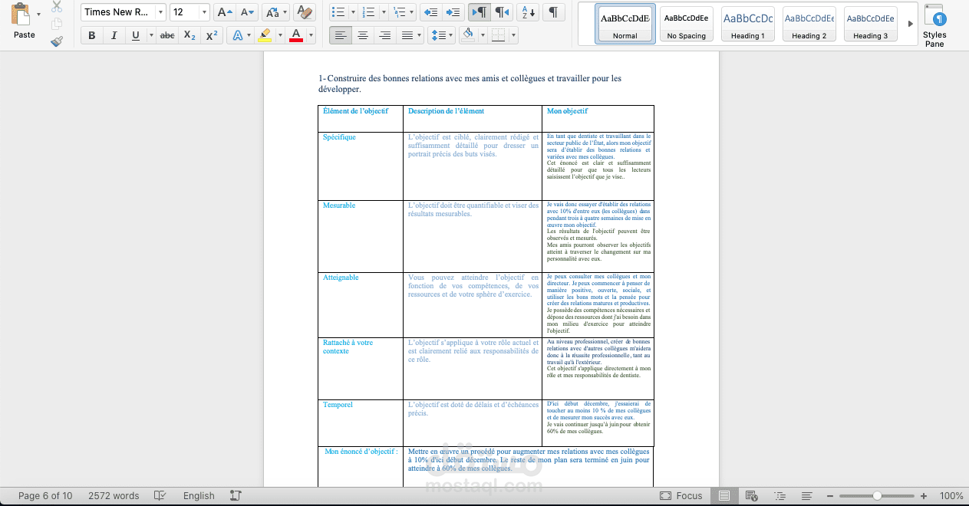Toggle Subscript formatting

click(x=190, y=35)
